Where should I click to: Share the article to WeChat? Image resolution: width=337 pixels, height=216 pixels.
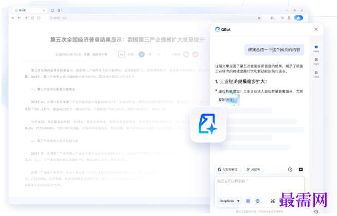click(186, 55)
